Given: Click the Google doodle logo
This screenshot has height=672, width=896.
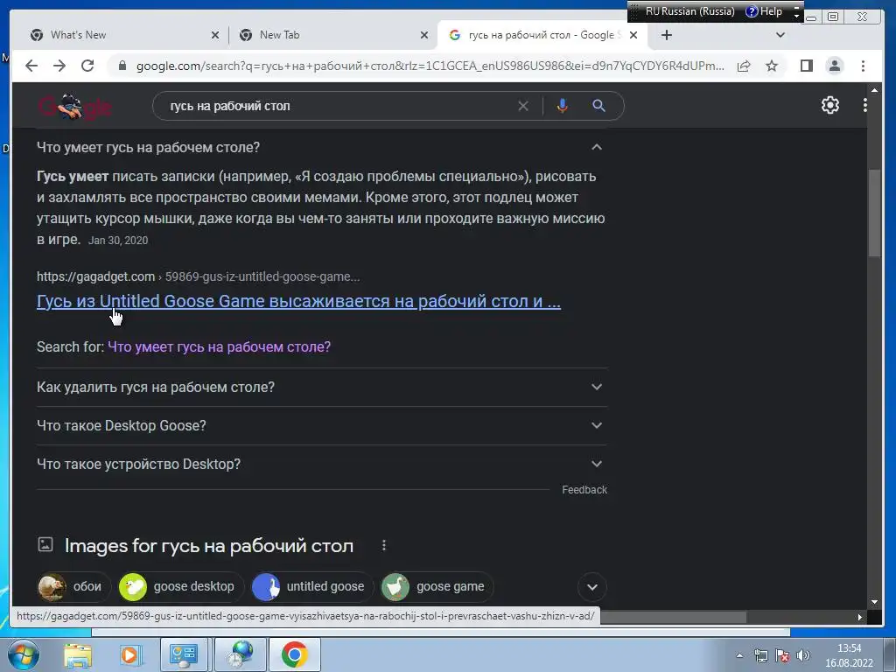Looking at the screenshot, I should [x=74, y=106].
